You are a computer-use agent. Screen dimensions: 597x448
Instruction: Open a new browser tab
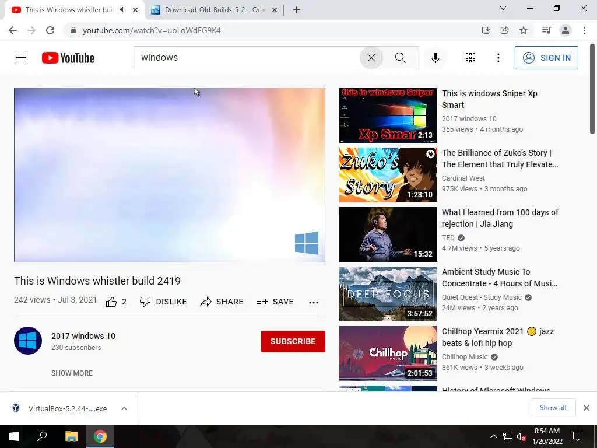(297, 10)
